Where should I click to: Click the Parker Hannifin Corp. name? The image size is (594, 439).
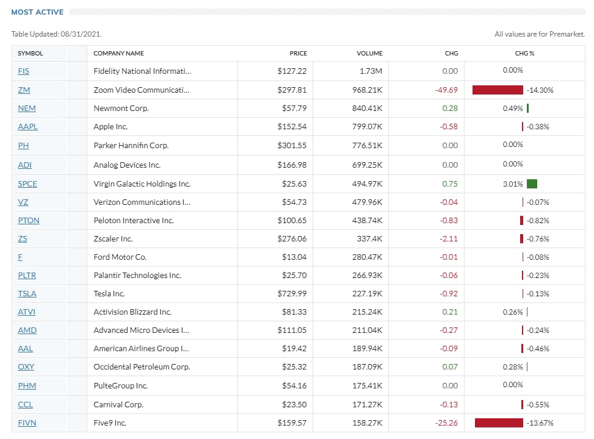click(x=131, y=145)
